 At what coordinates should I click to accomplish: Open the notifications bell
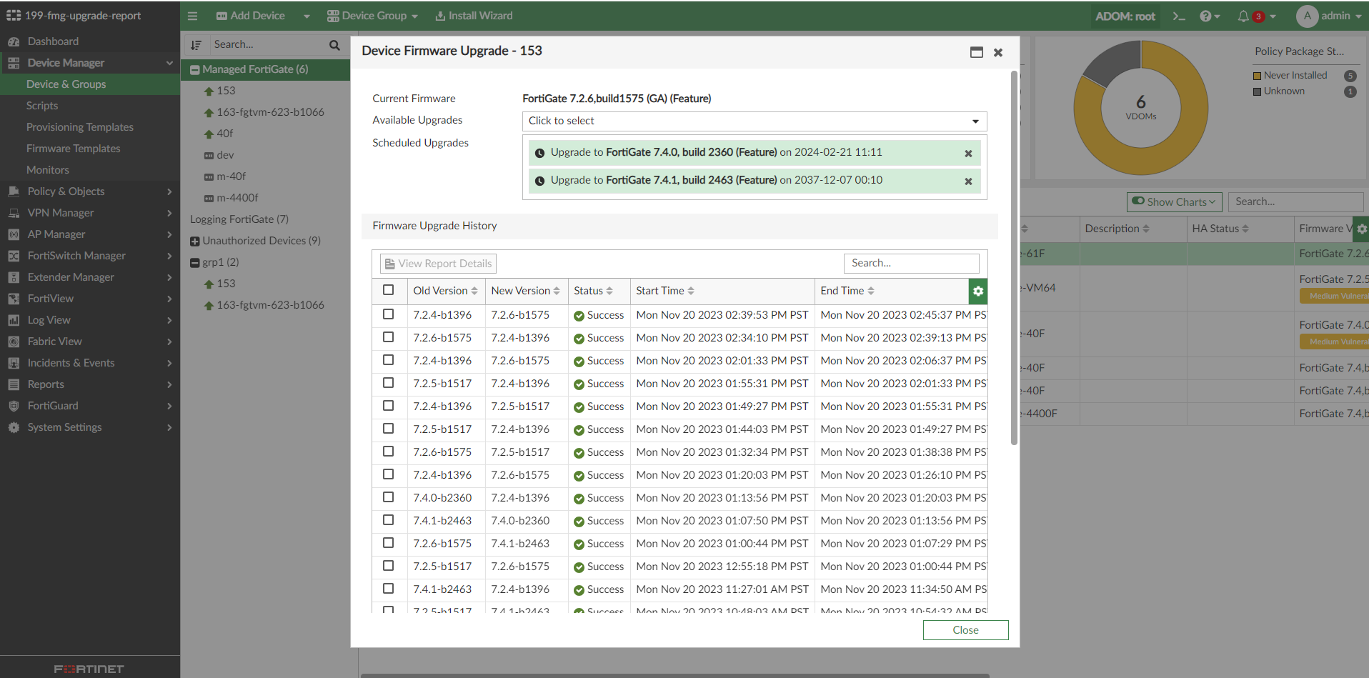click(x=1243, y=16)
